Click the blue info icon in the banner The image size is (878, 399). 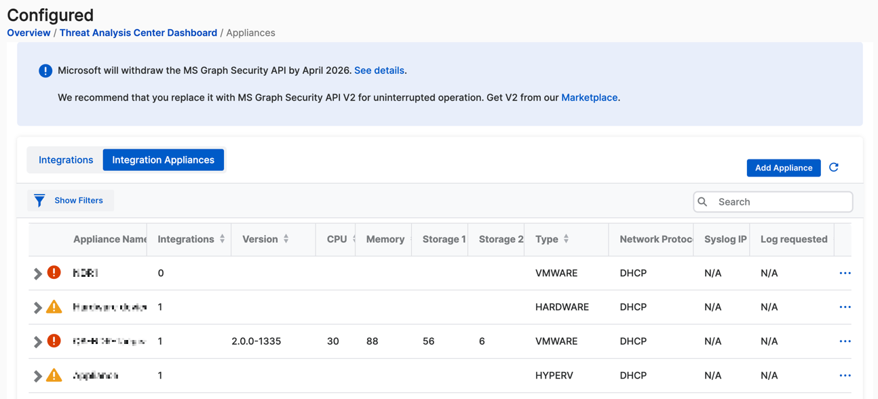coord(45,71)
